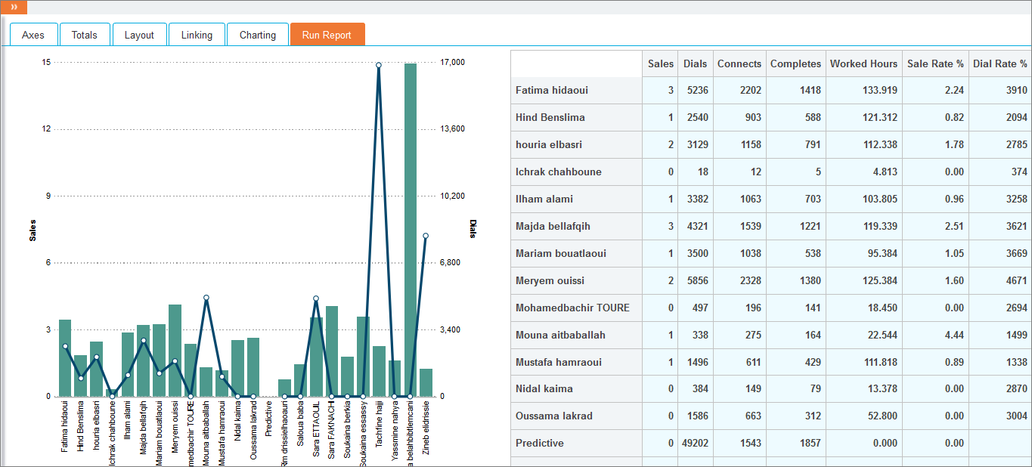Viewport: 1032px width, 467px height.
Task: Click the Dial Rate % column header
Action: click(x=1000, y=63)
